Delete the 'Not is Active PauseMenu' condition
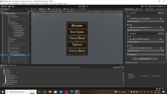Image resolution: width=167 pixels, height=94 pixels. (x=163, y=19)
